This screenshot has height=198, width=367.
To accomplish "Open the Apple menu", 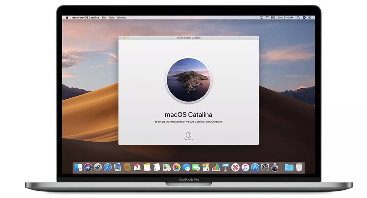I will pos(66,18).
